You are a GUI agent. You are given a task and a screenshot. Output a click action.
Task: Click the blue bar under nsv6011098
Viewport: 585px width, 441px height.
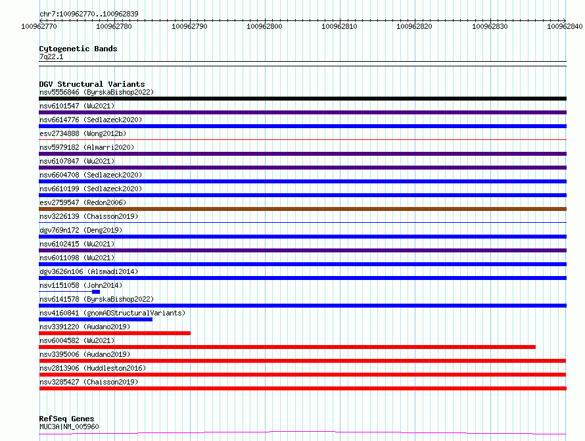click(302, 264)
